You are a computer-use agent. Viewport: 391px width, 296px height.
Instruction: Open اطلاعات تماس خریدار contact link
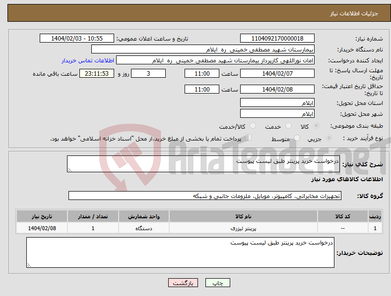[x=88, y=60]
